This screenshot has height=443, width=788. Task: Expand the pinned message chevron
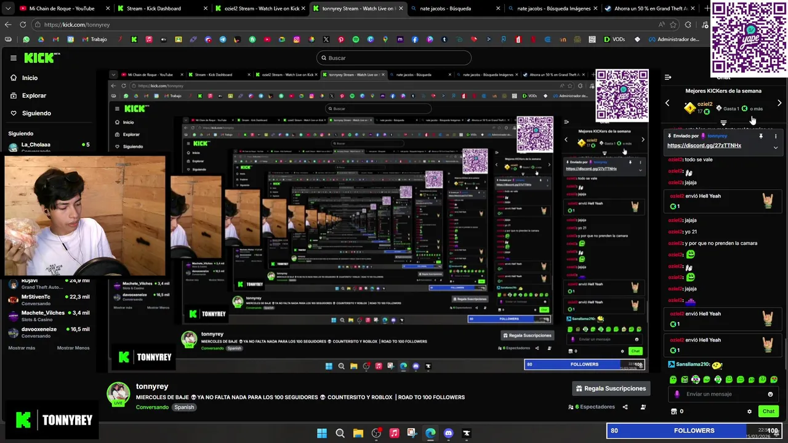click(776, 148)
